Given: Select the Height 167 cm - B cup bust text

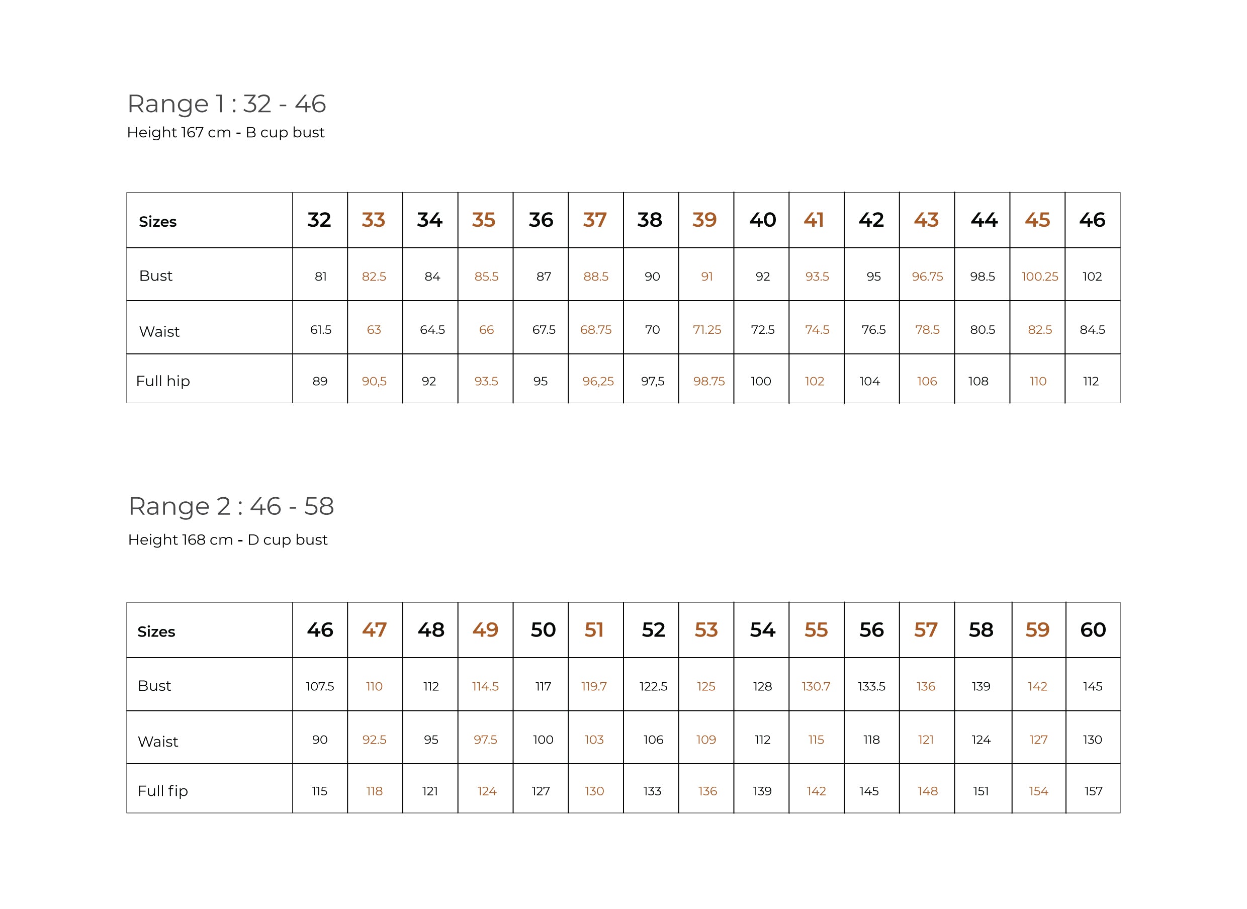Looking at the screenshot, I should click(226, 133).
